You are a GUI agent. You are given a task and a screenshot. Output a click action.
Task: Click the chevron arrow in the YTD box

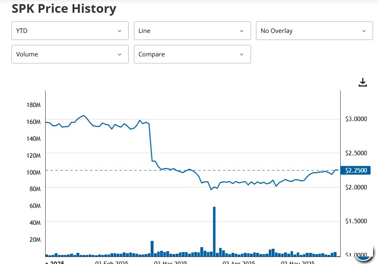click(120, 31)
